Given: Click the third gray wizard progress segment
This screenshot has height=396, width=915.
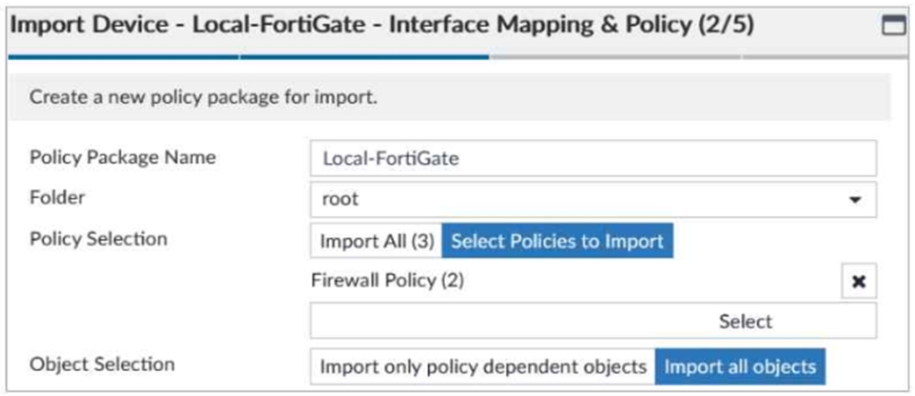Looking at the screenshot, I should (615, 57).
